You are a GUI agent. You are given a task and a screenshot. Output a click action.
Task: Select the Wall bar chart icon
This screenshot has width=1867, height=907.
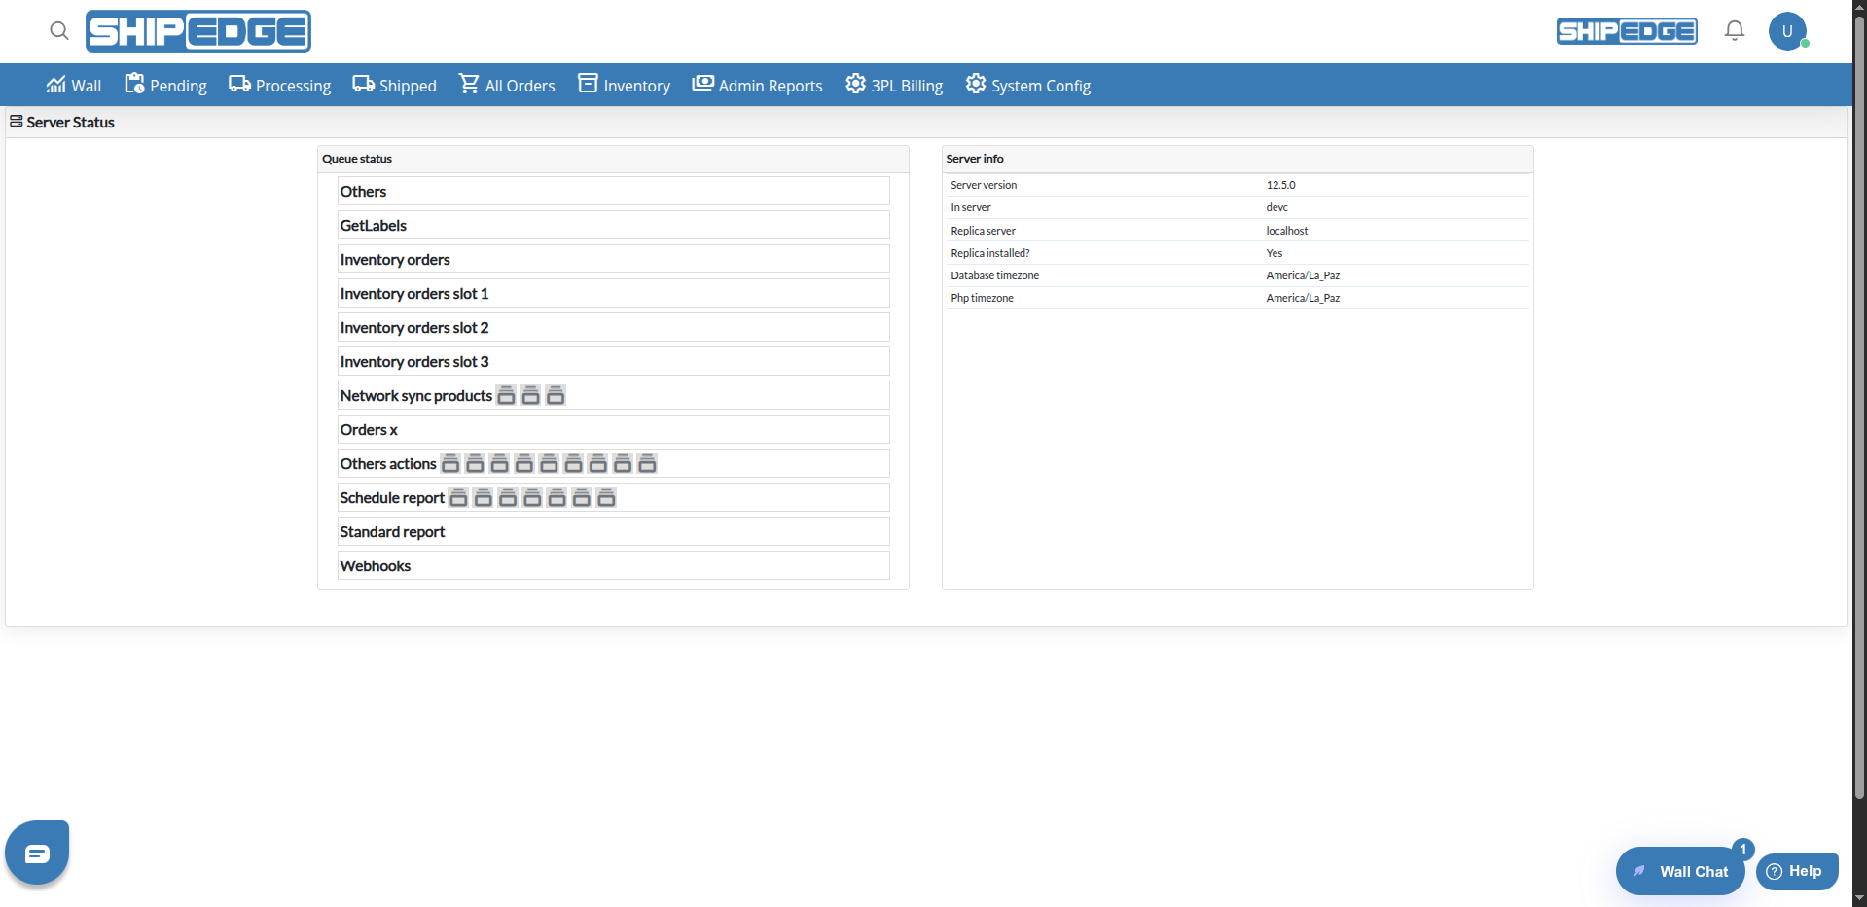coord(55,85)
